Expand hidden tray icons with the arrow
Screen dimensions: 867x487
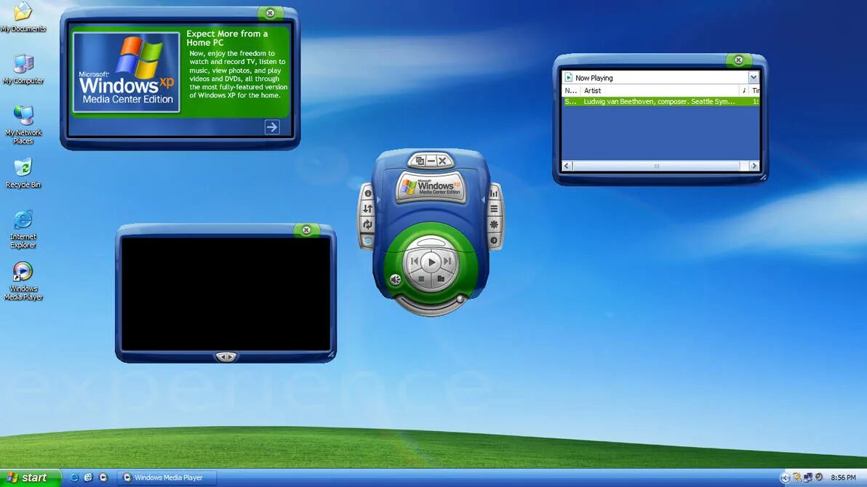coord(785,478)
